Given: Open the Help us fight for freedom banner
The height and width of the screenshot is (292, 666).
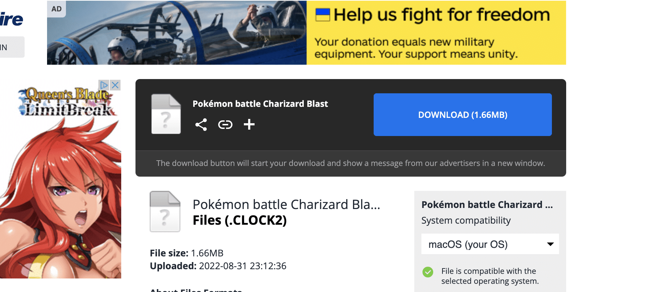Looking at the screenshot, I should (436, 33).
